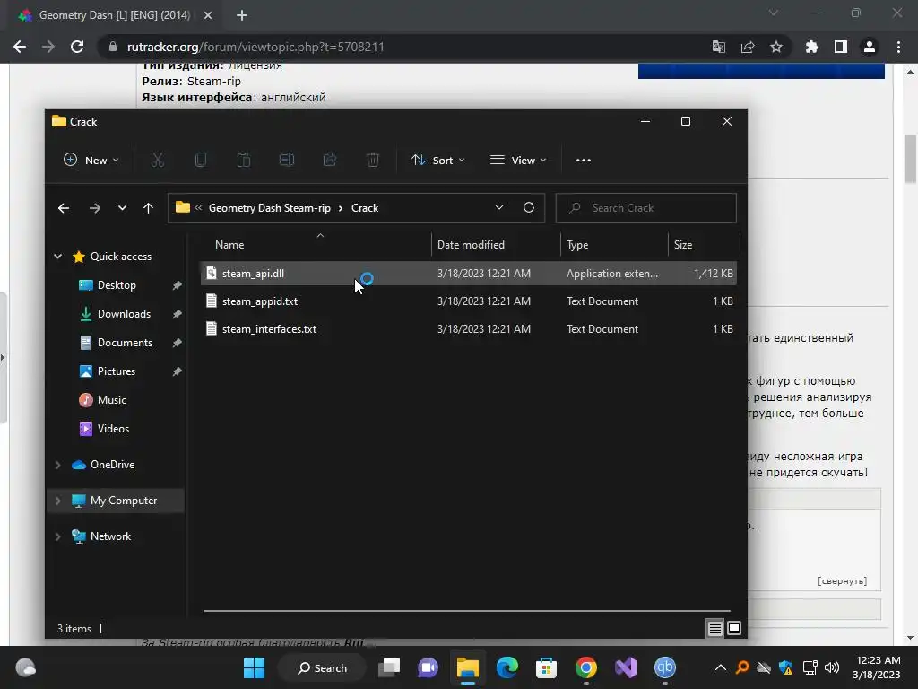Sort by the Size column header

click(703, 244)
